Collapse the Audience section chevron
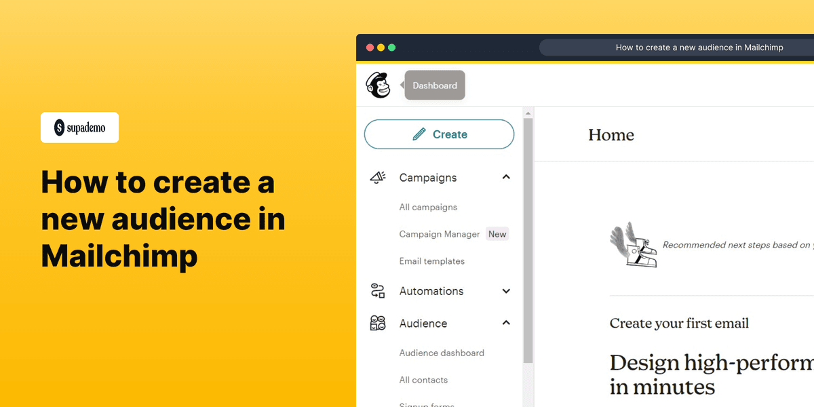 pos(506,323)
